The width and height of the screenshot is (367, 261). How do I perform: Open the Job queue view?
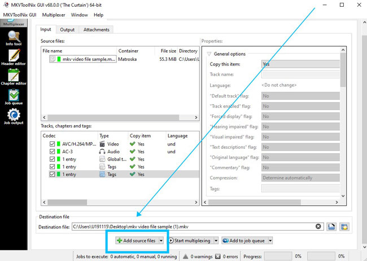(14, 97)
